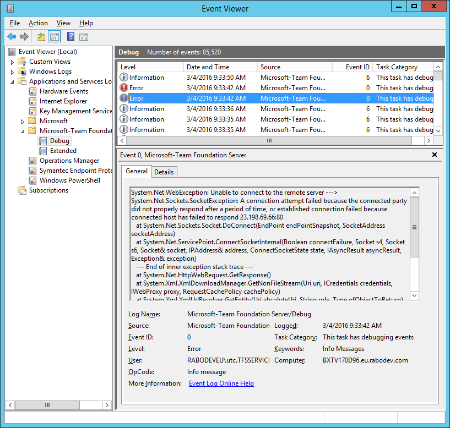
Task: Click the exception text vertical scrollbar thumb
Action: click(414, 227)
